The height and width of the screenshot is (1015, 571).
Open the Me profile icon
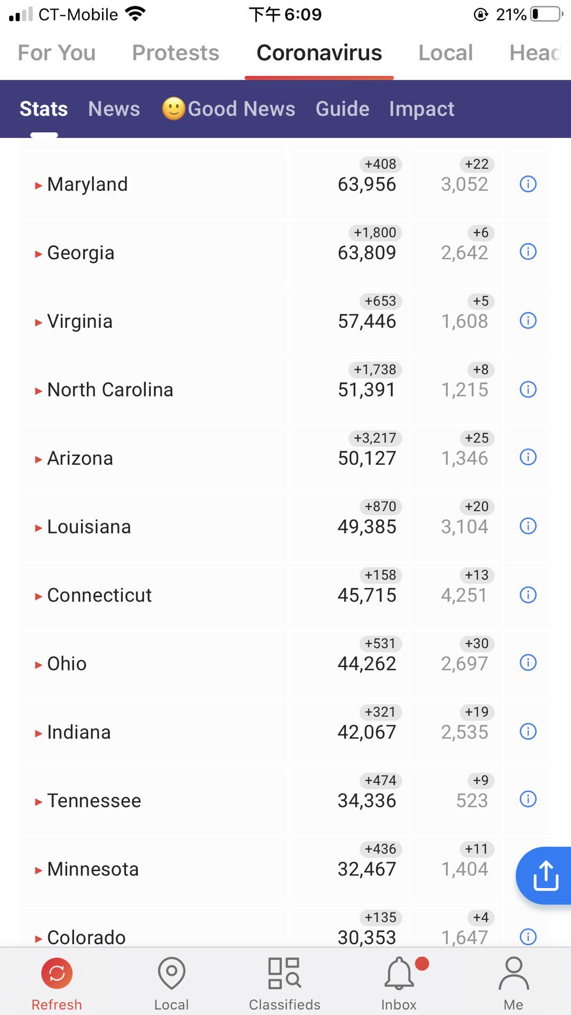tap(513, 973)
